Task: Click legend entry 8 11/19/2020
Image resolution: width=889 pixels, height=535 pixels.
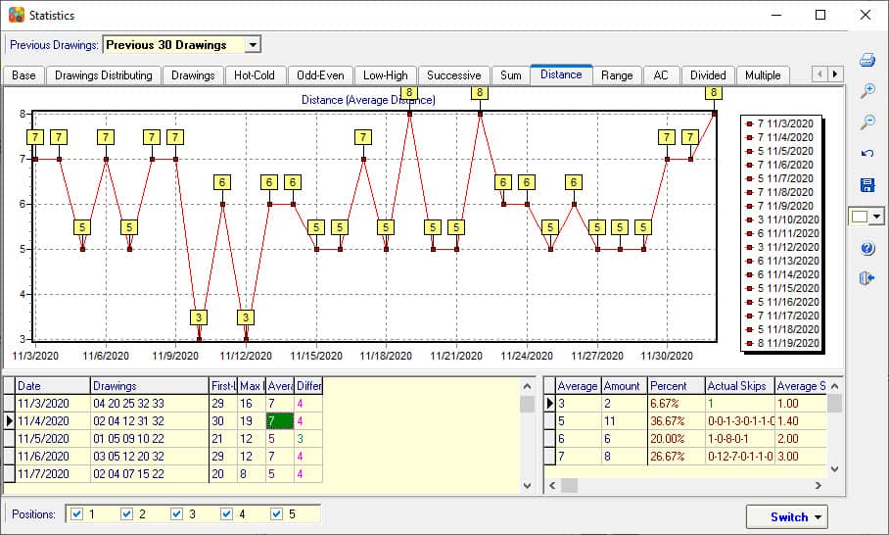Action: click(782, 343)
